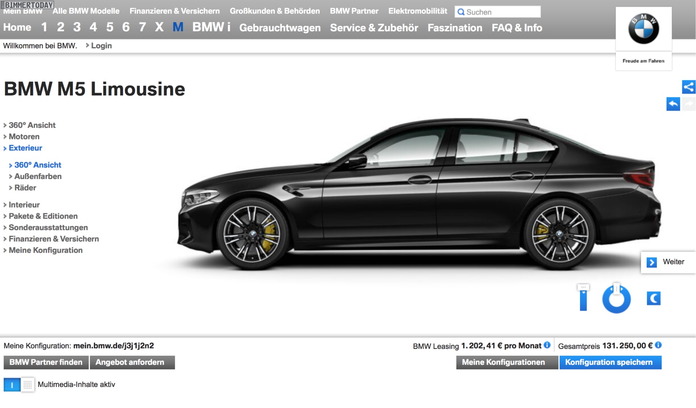Click the undo arrow button
The image size is (696, 408).
tap(673, 104)
